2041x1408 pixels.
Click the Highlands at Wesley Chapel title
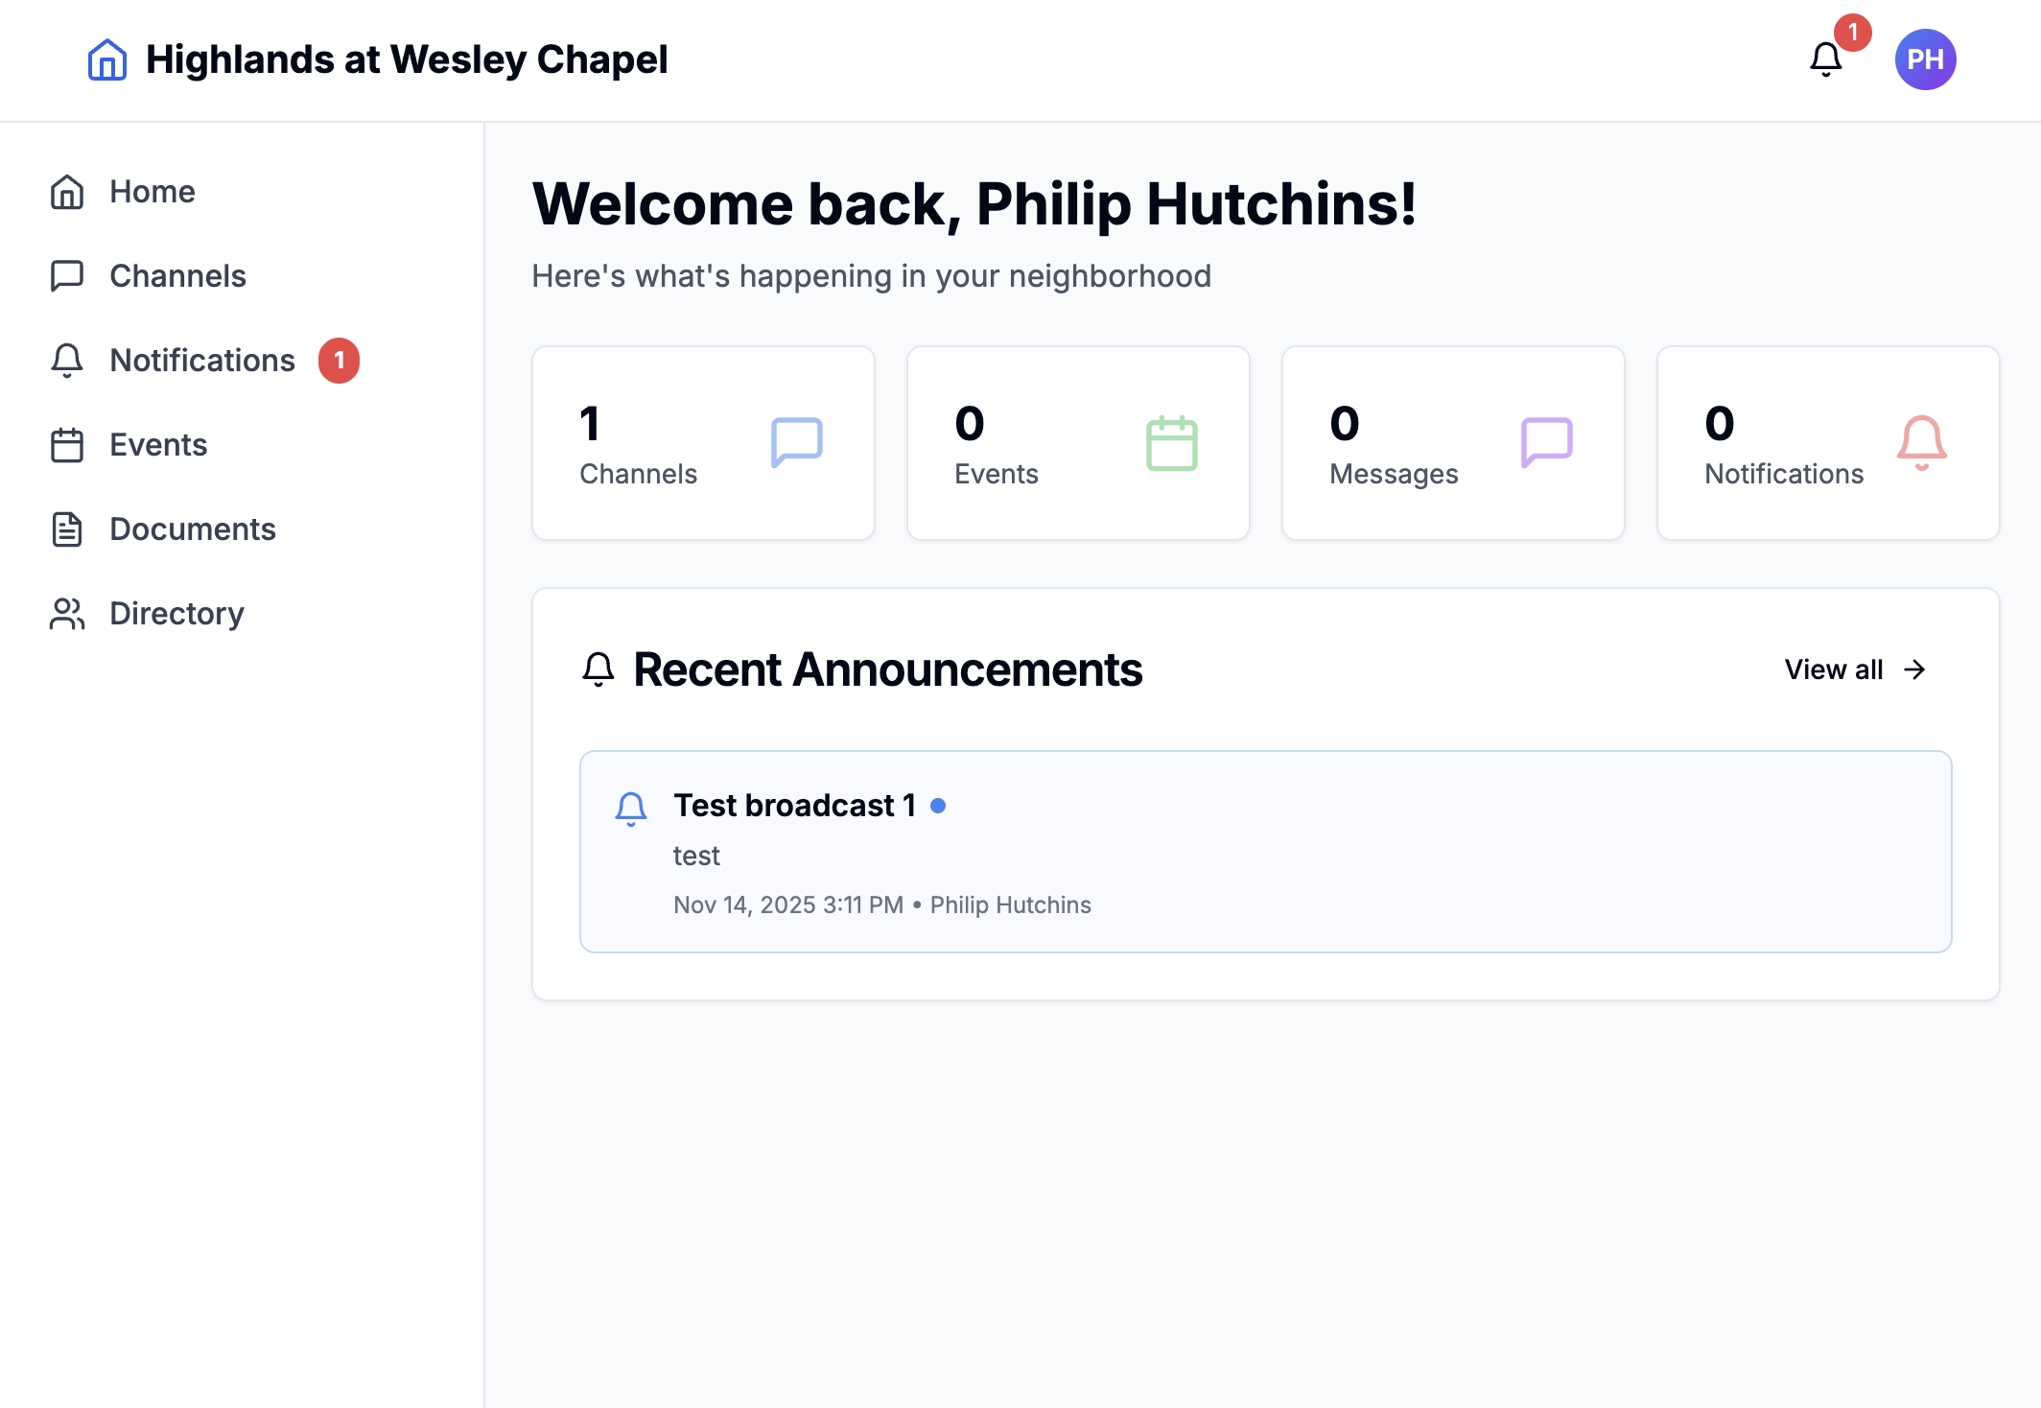tap(407, 59)
